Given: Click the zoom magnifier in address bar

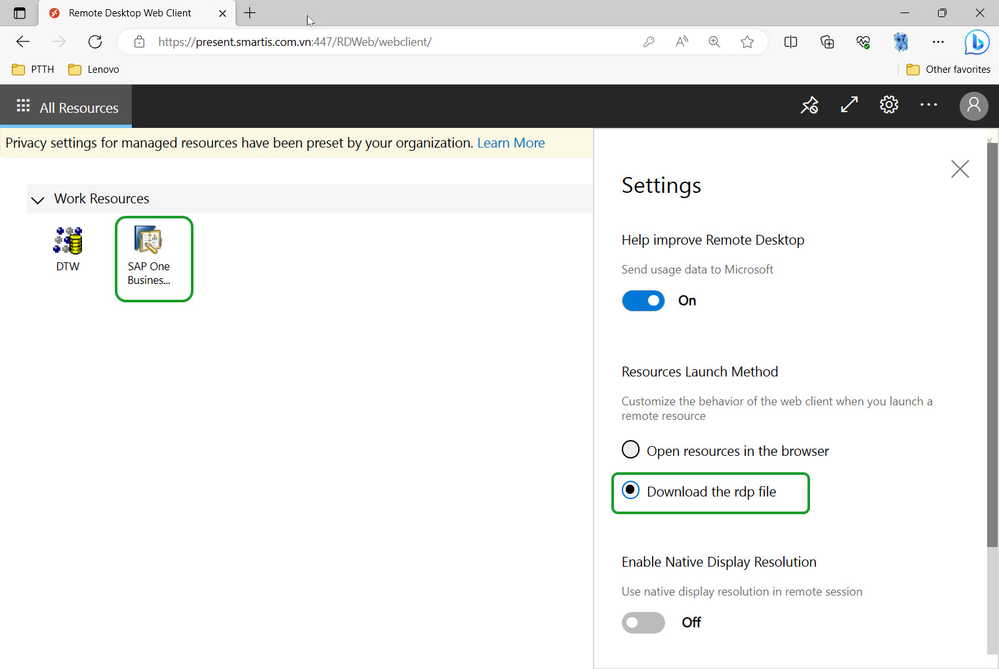Looking at the screenshot, I should coord(714,42).
